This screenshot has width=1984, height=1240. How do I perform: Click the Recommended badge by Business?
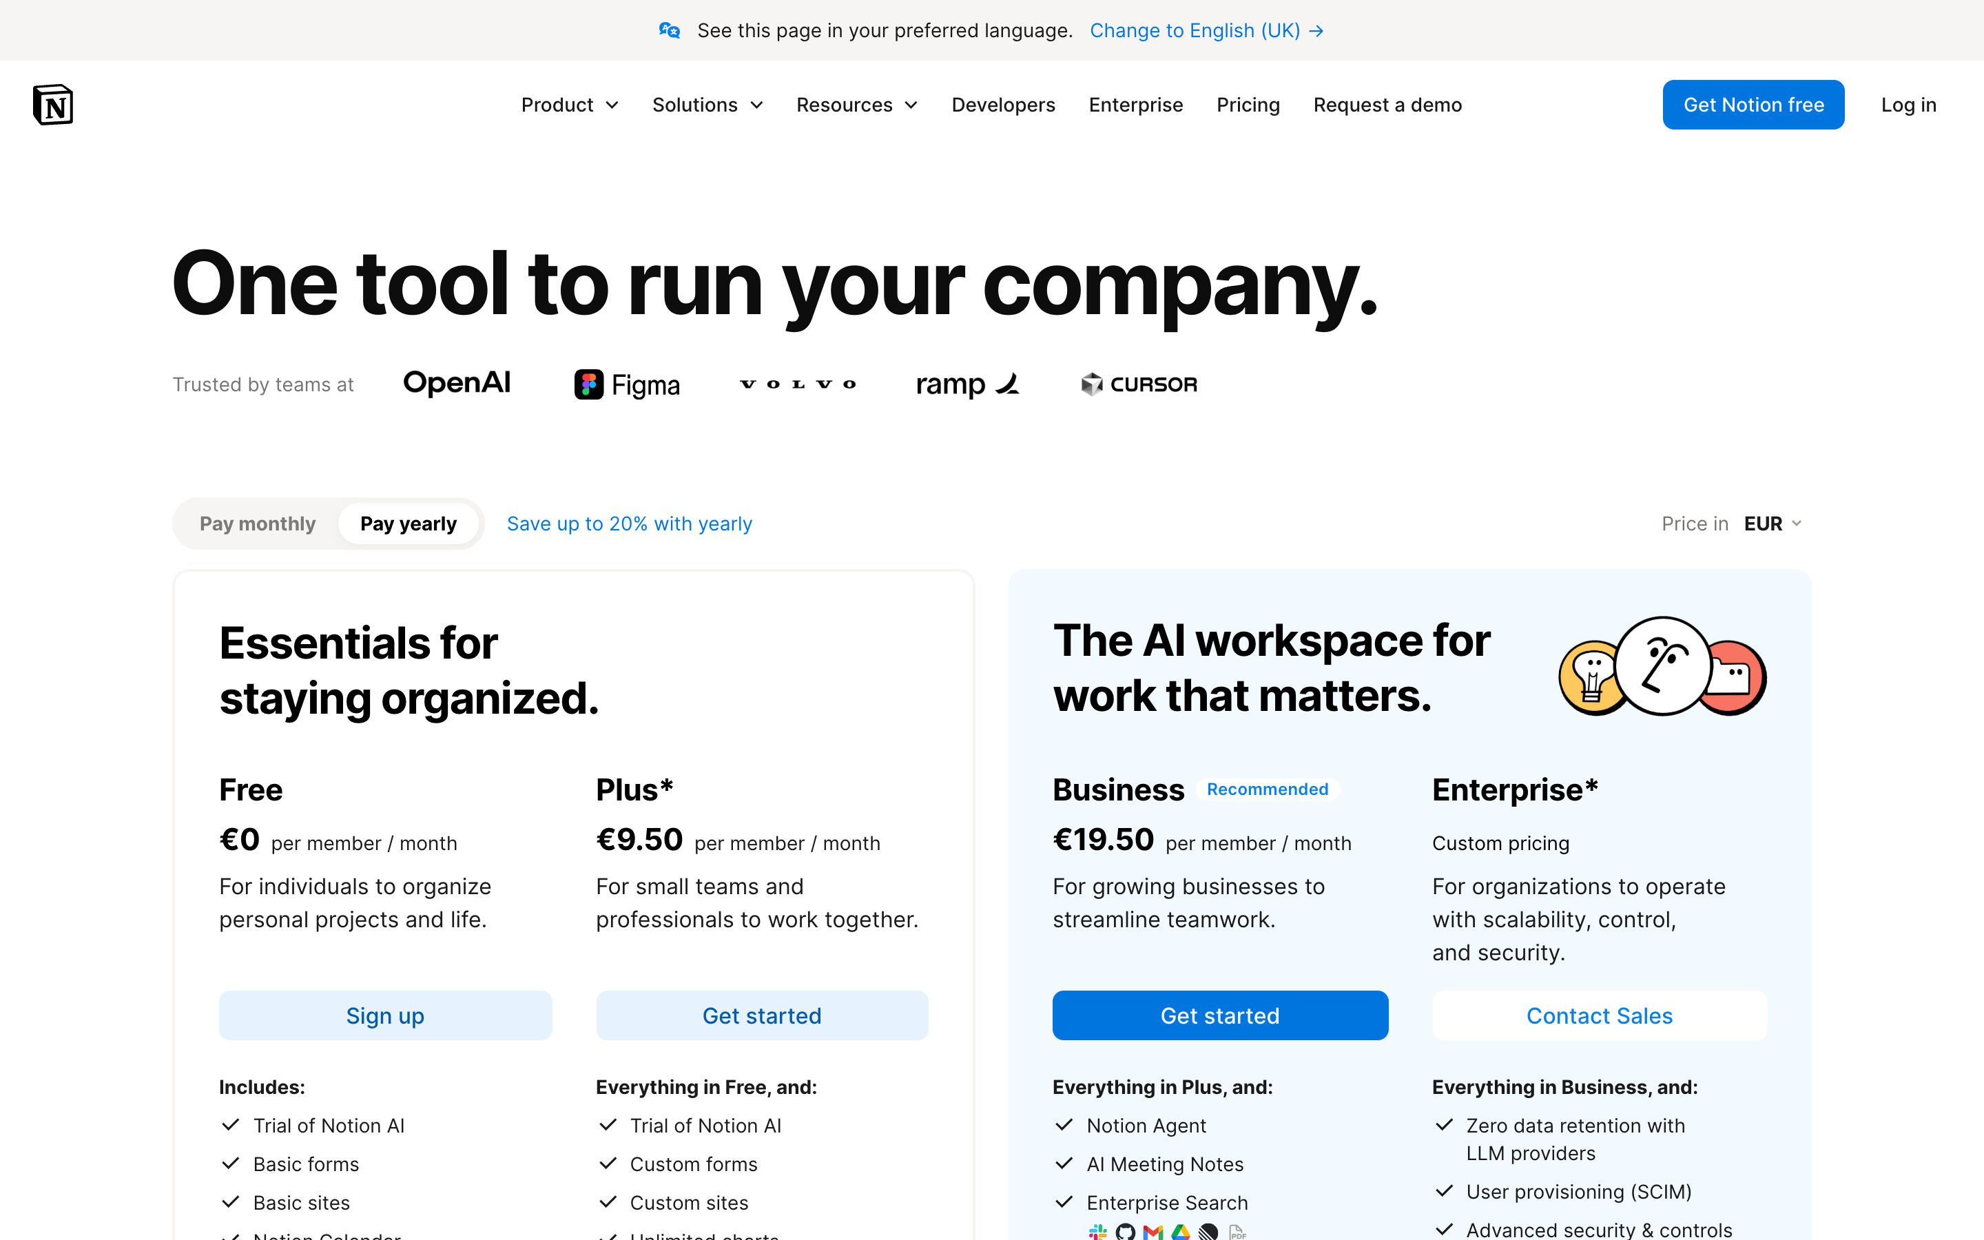tap(1268, 789)
